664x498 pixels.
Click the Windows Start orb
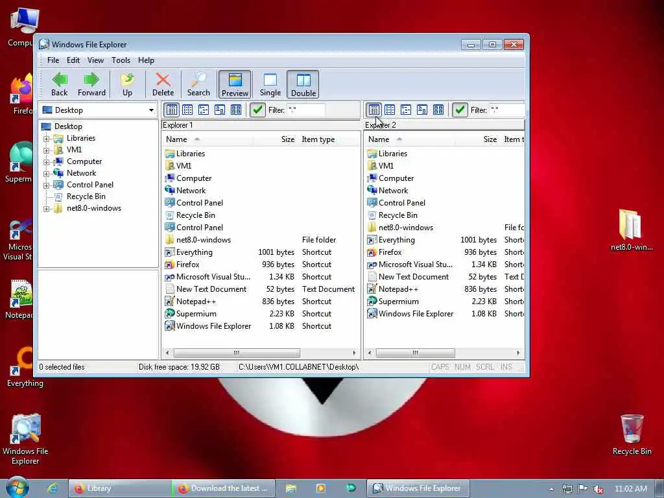18,488
